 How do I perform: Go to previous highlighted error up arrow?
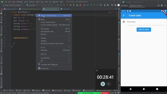[x=113, y=12]
